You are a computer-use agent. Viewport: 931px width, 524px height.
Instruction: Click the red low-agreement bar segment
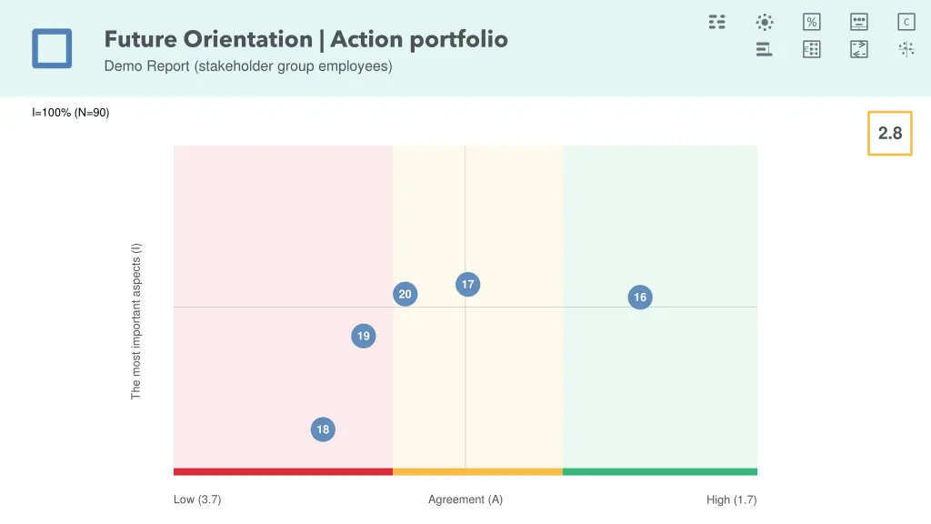click(x=283, y=471)
